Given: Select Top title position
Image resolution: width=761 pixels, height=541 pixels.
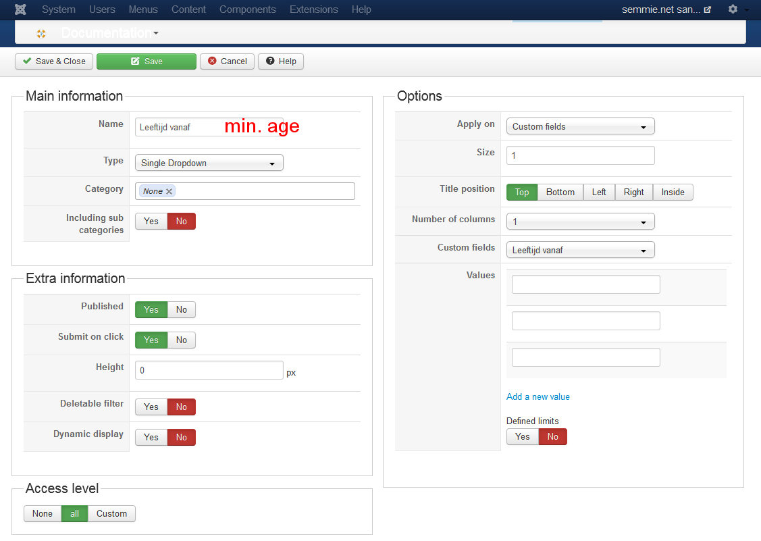Looking at the screenshot, I should [522, 192].
